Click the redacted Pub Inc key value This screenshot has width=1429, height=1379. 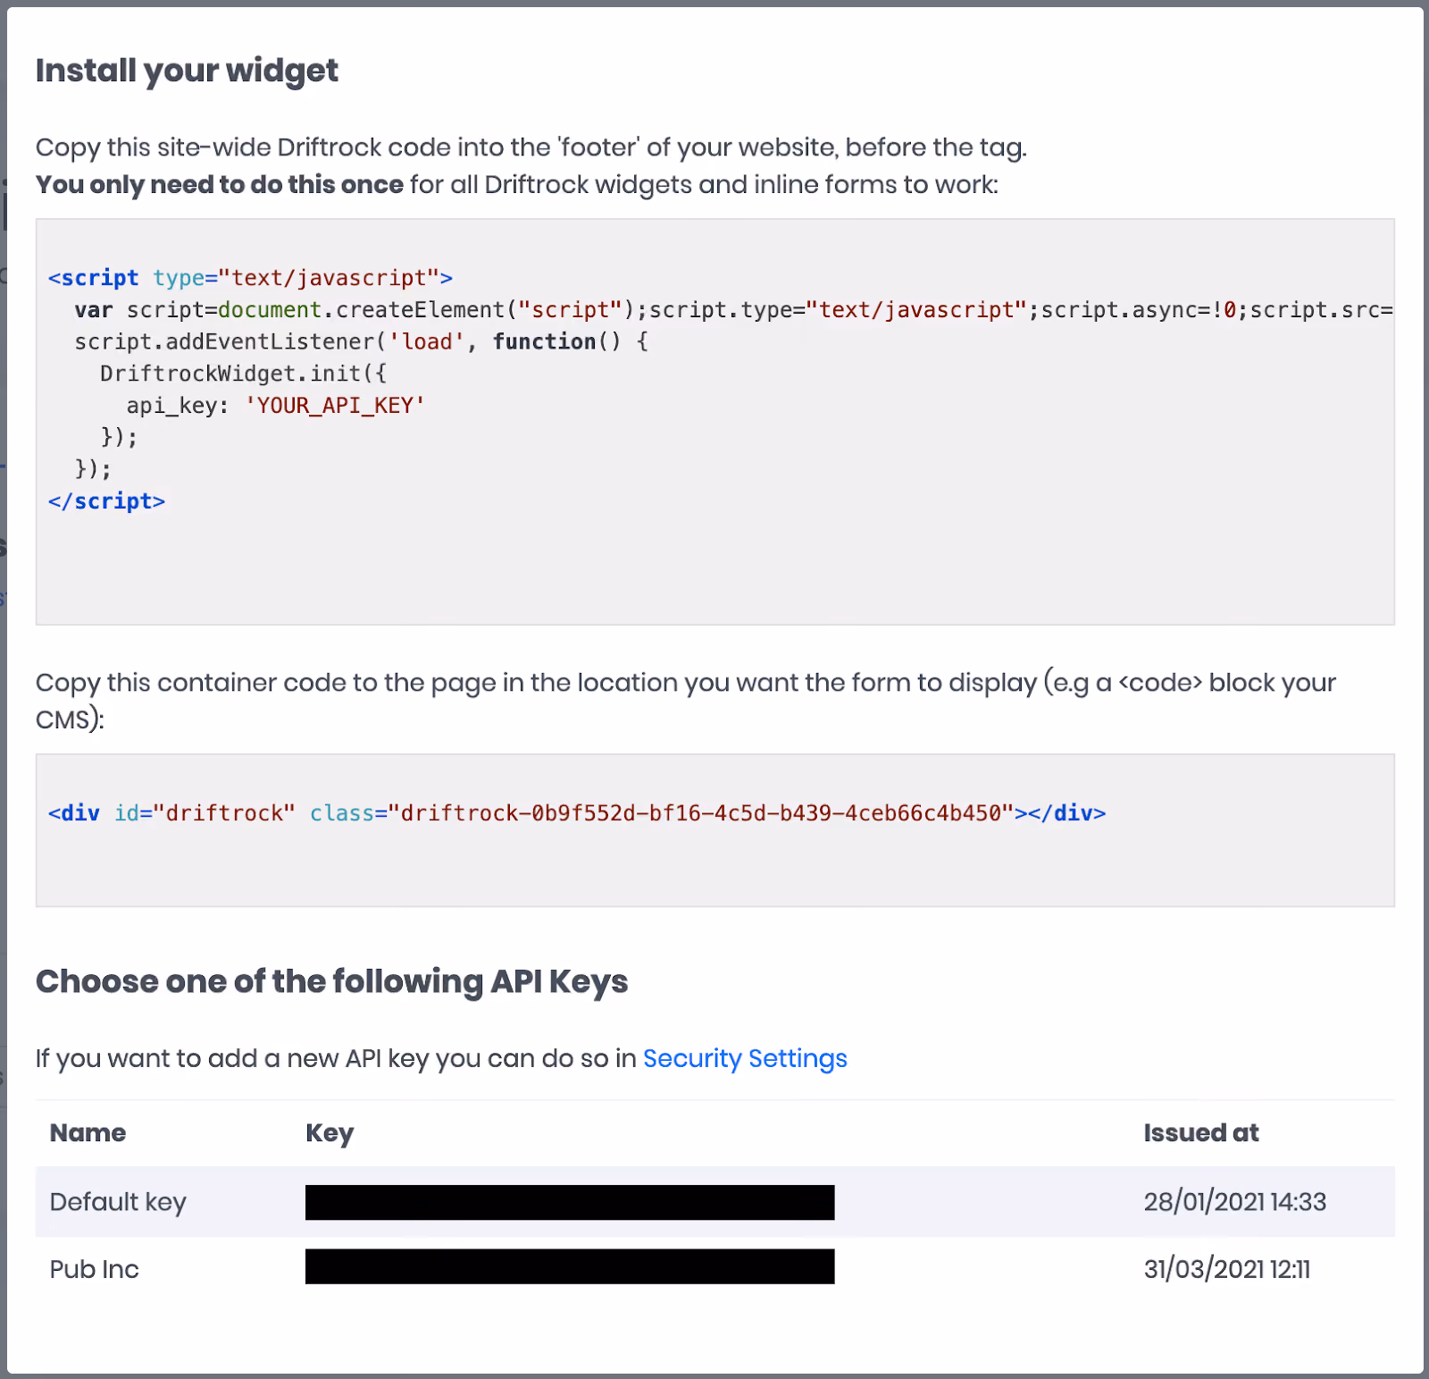coord(570,1266)
